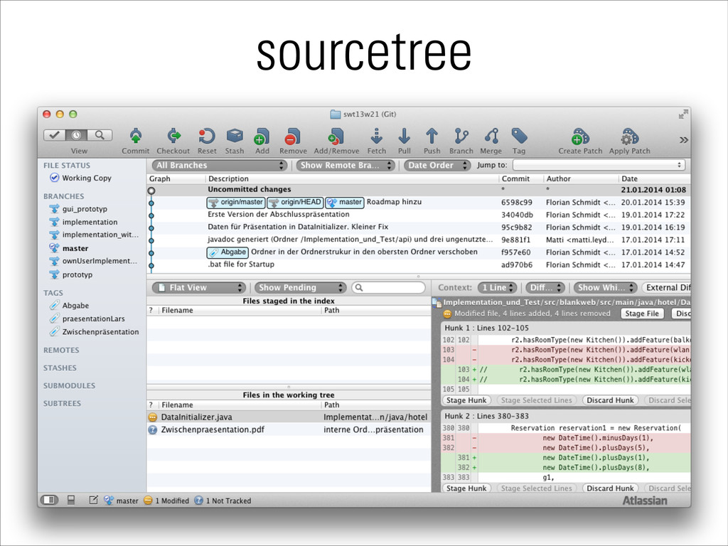
Task: Select the prototyp branch
Action: [77, 274]
